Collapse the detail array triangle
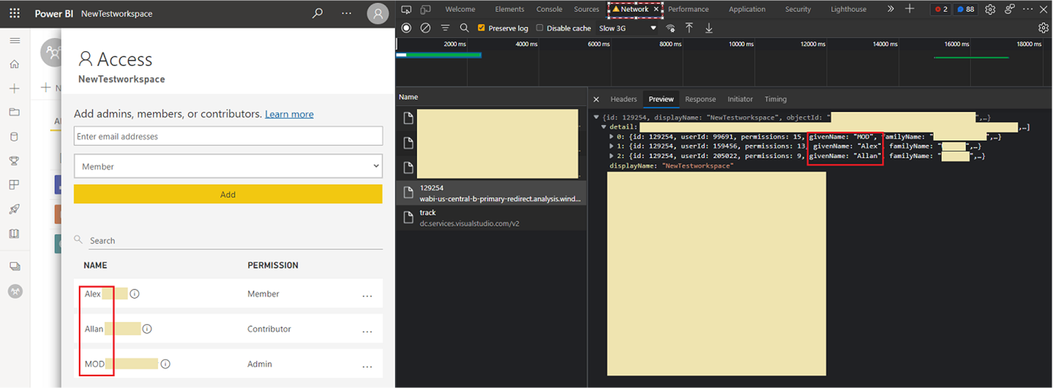Viewport: 1053px width, 388px height. tap(604, 127)
